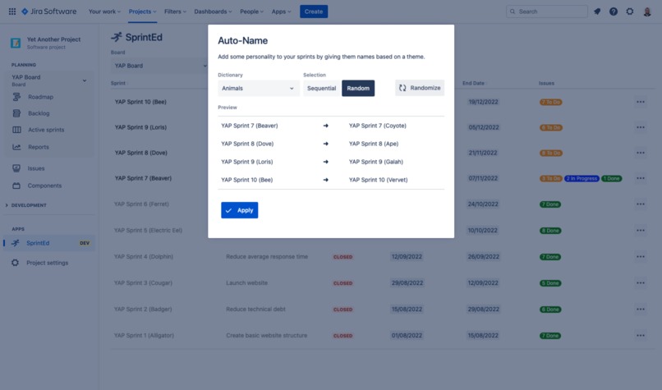662x390 pixels.
Task: Open the help question mark icon
Action: [614, 11]
